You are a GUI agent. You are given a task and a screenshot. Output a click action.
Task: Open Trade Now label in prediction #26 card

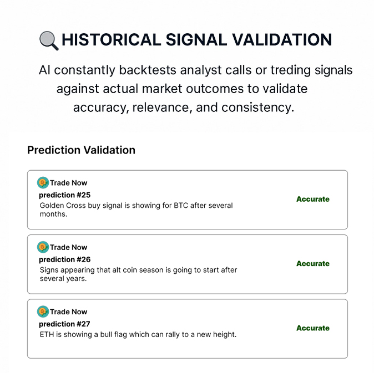click(68, 247)
